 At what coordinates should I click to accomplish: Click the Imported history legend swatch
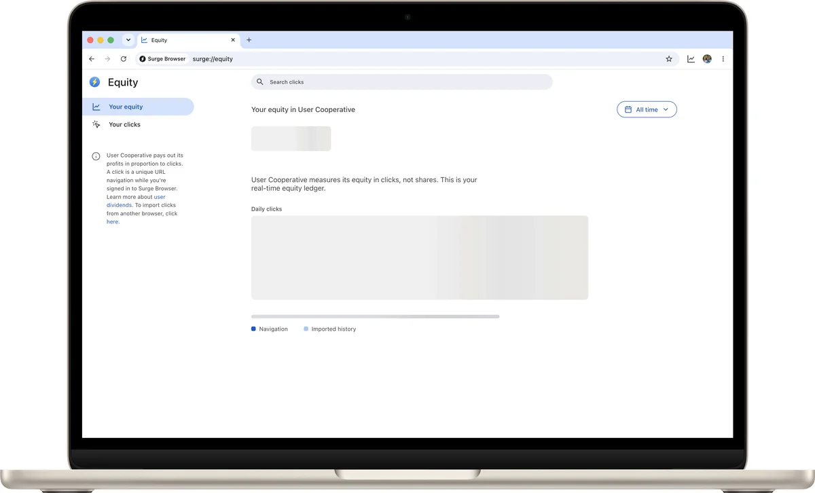[306, 329]
